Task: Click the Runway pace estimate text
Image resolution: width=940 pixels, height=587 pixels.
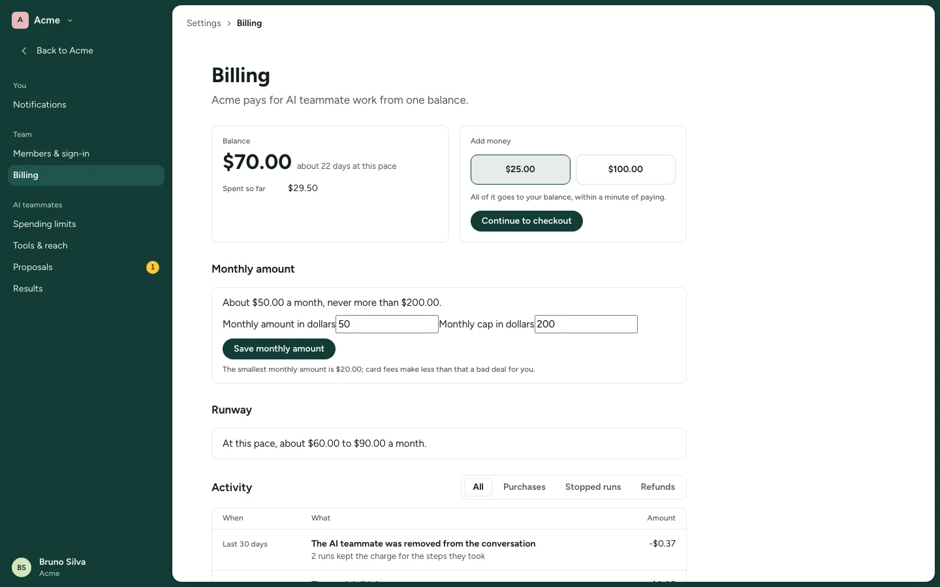Action: coord(324,444)
